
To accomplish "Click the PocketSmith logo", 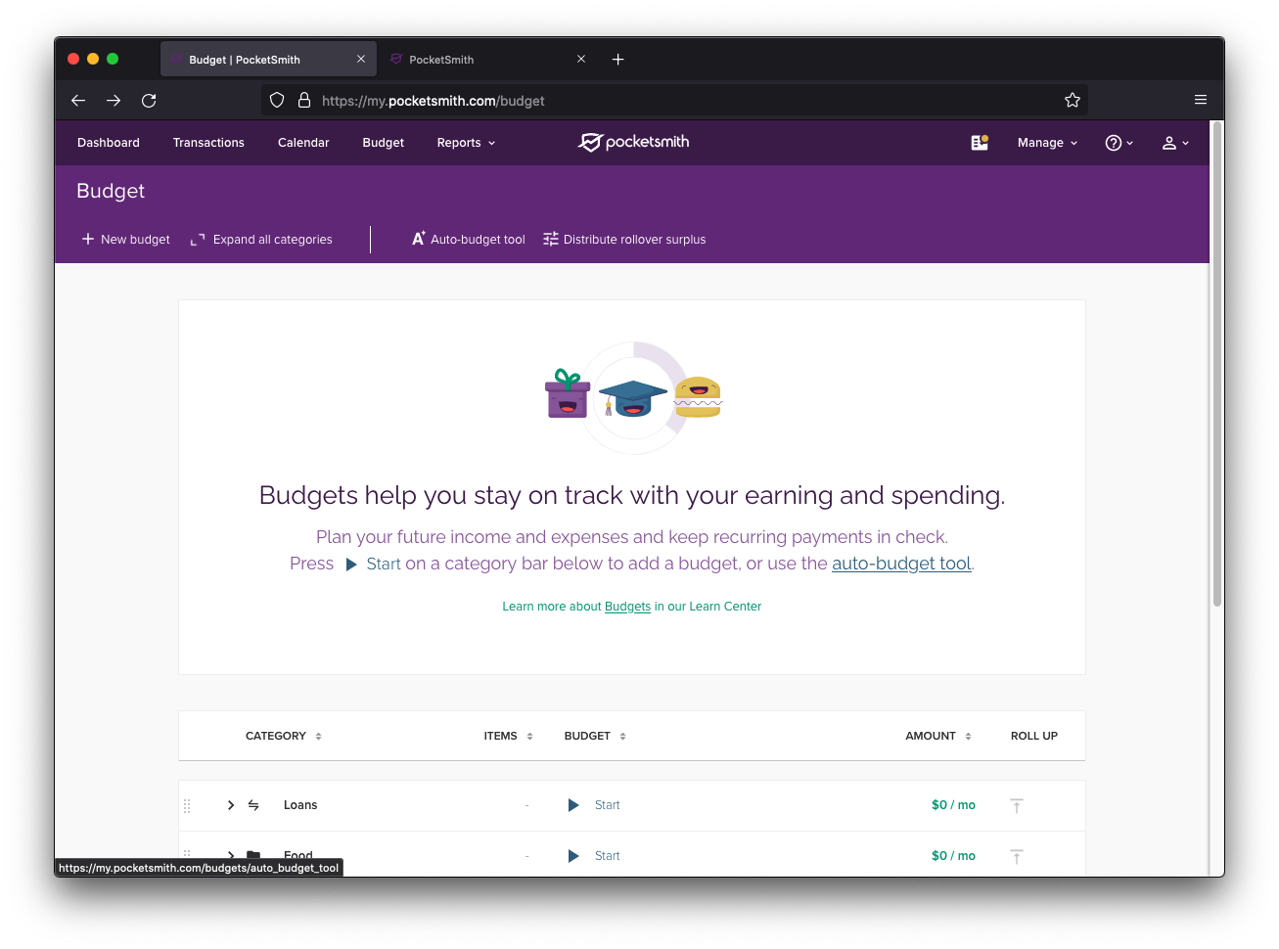I will pyautogui.click(x=632, y=142).
